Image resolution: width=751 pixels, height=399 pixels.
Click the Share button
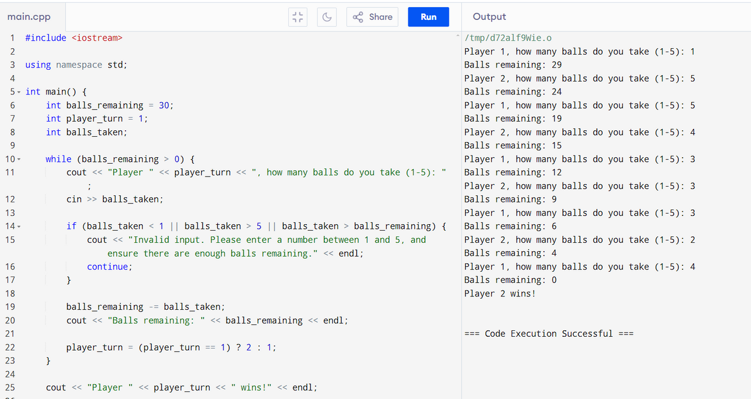[373, 17]
